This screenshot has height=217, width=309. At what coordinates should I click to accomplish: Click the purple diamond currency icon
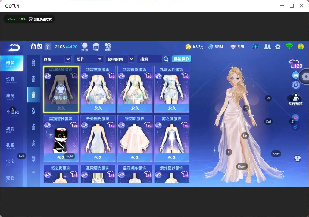tap(233, 47)
